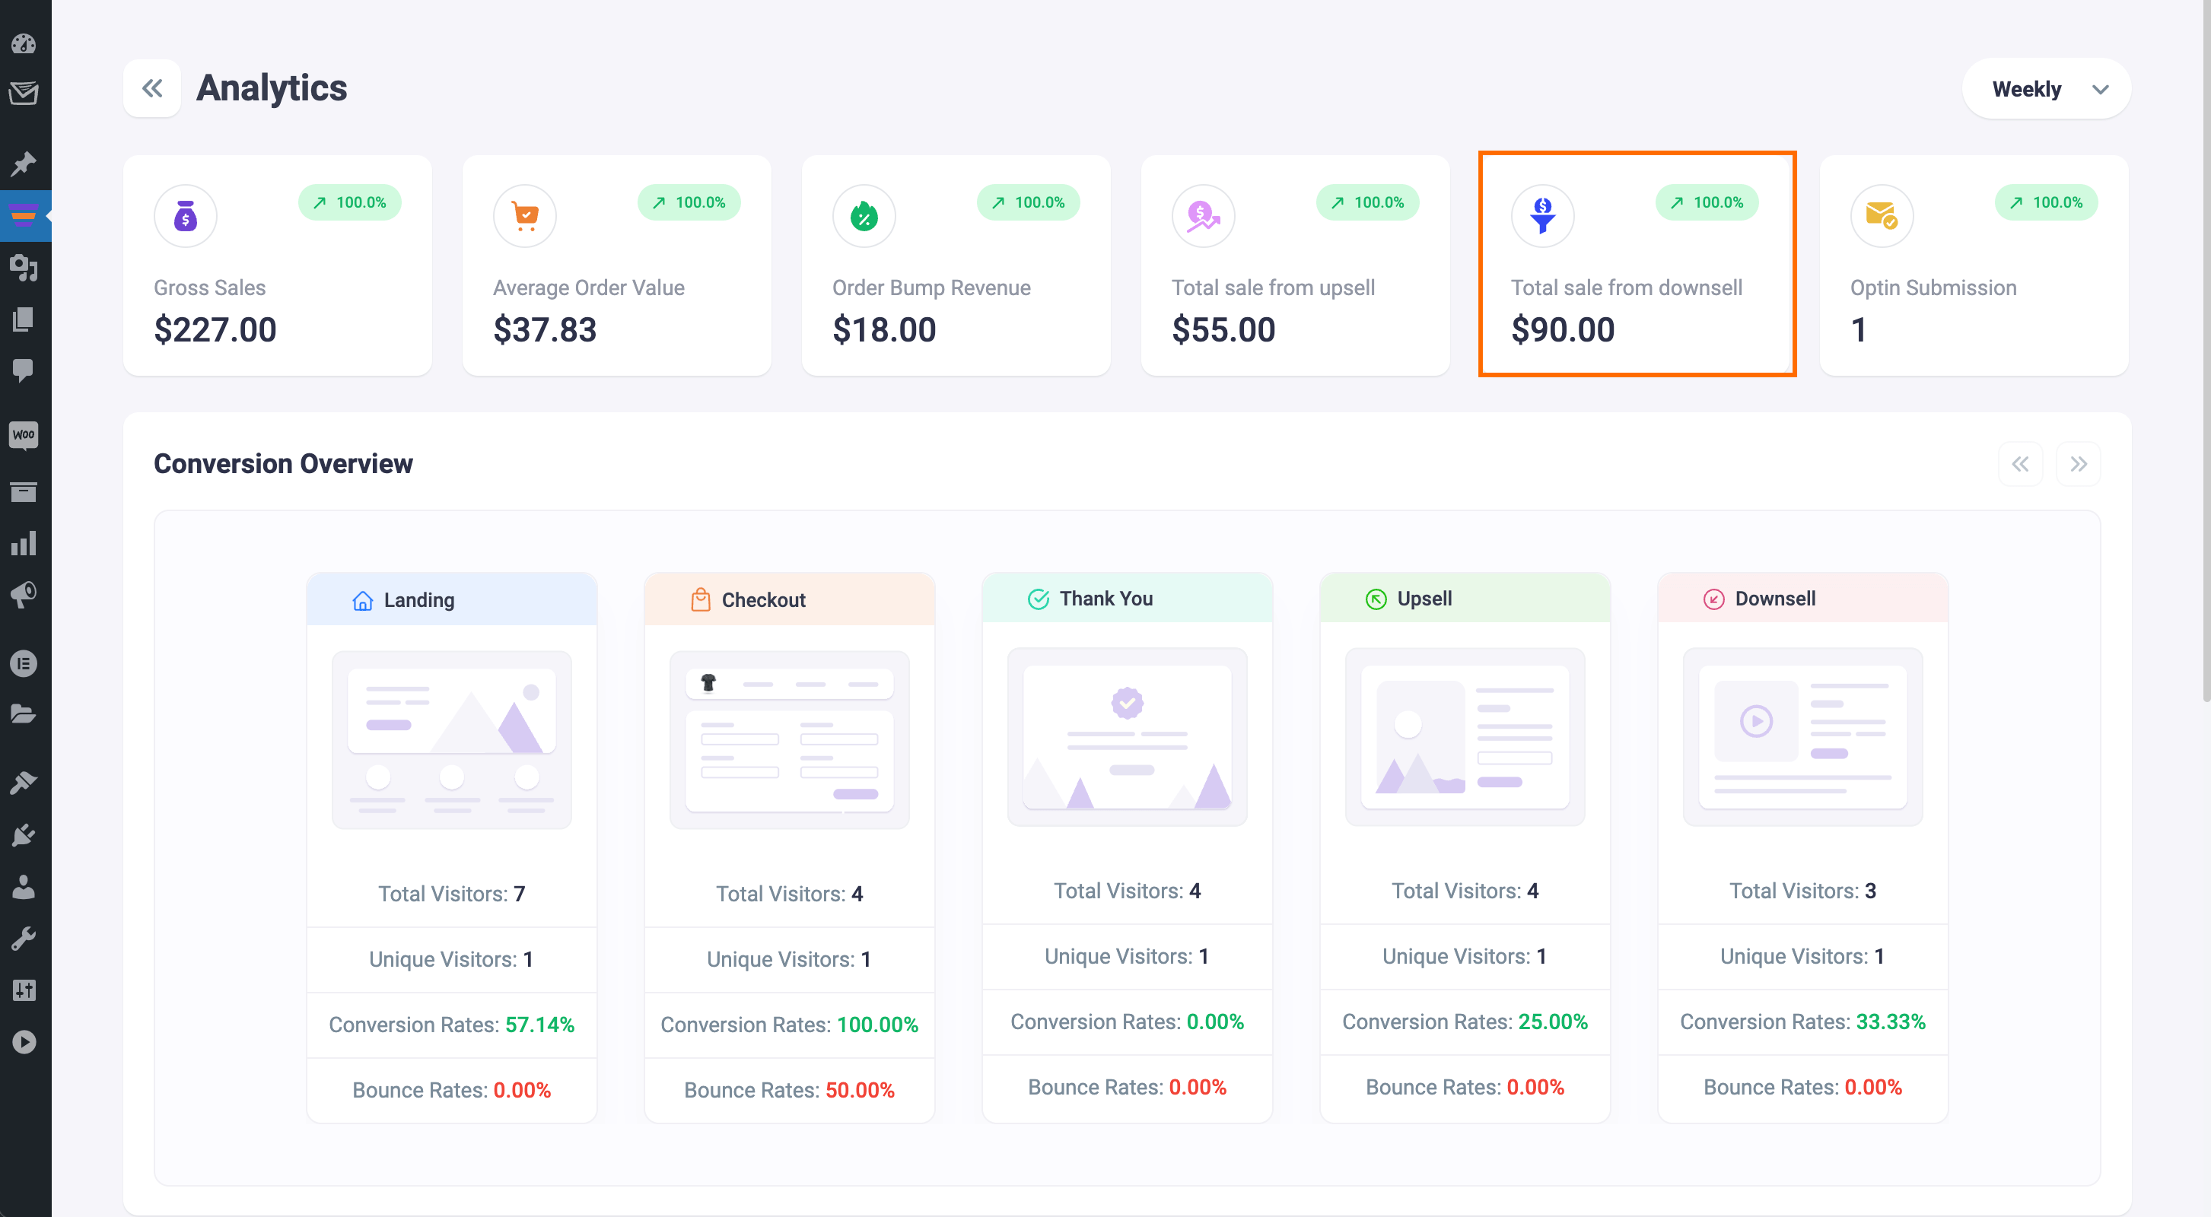Image resolution: width=2211 pixels, height=1217 pixels.
Task: Click the Analytics back arrow icon
Action: 153,87
